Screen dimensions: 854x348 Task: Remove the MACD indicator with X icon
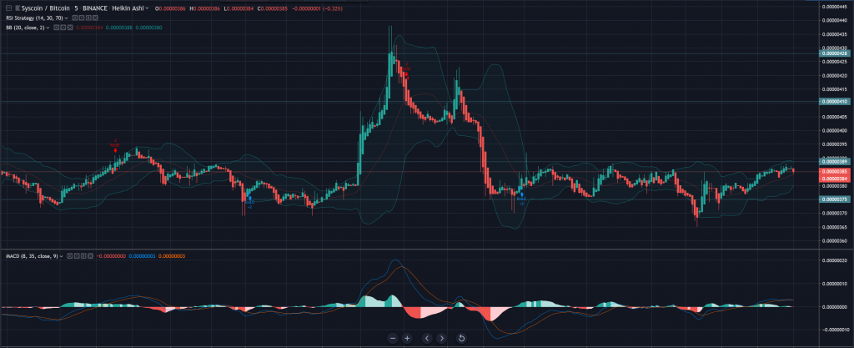coord(90,256)
